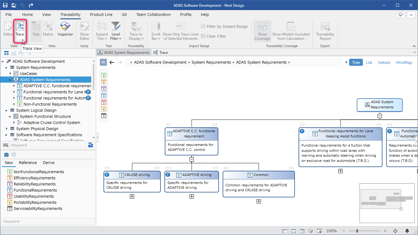Collapse the System Logical Design tree node

[x=6, y=110]
